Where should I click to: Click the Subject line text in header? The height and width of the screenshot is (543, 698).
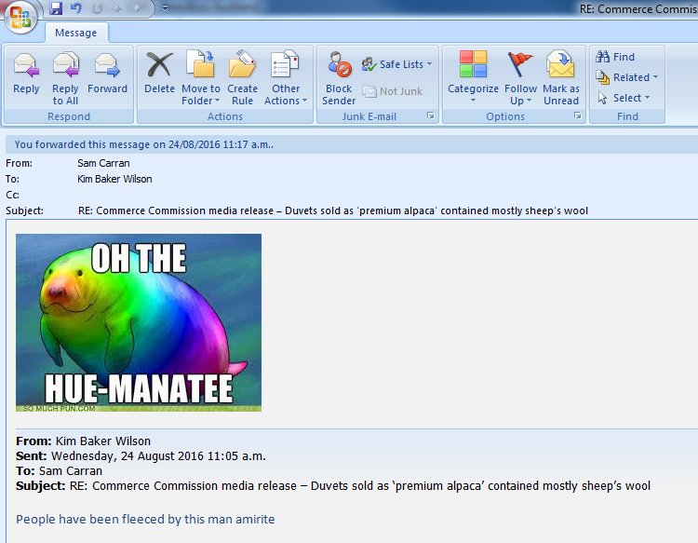(333, 210)
